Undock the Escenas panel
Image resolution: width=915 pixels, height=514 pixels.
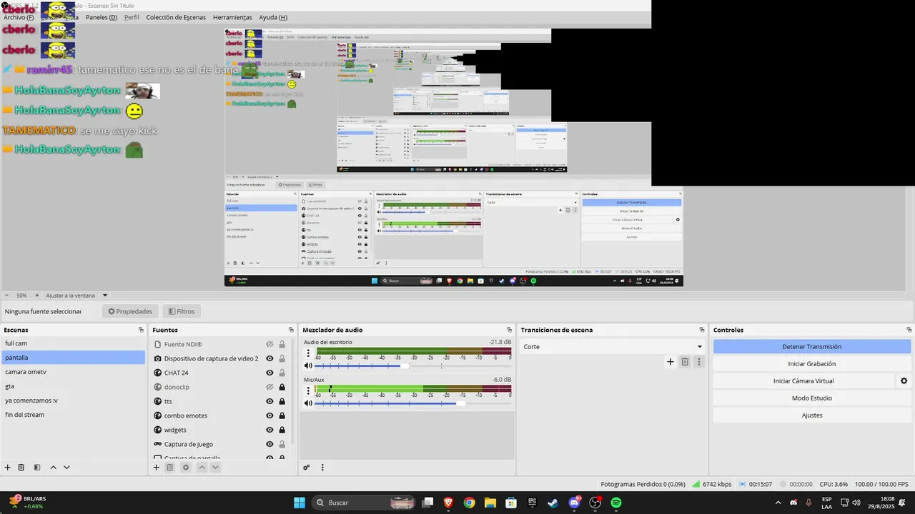(141, 330)
